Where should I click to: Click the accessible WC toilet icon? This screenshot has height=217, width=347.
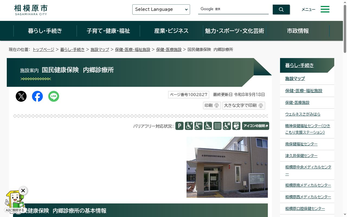click(198, 126)
